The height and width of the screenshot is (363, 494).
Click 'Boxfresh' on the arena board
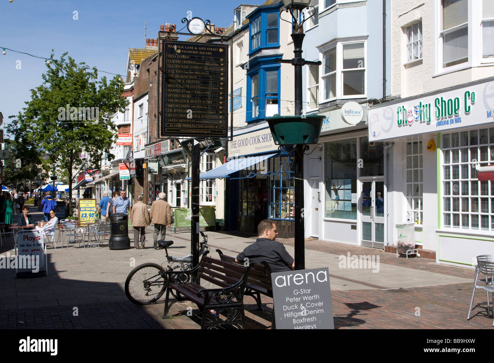pyautogui.click(x=304, y=320)
